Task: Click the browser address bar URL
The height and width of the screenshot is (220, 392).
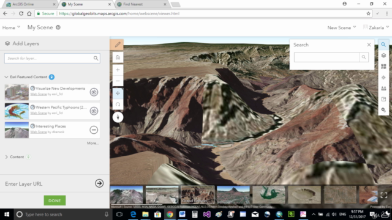Action: pos(119,13)
